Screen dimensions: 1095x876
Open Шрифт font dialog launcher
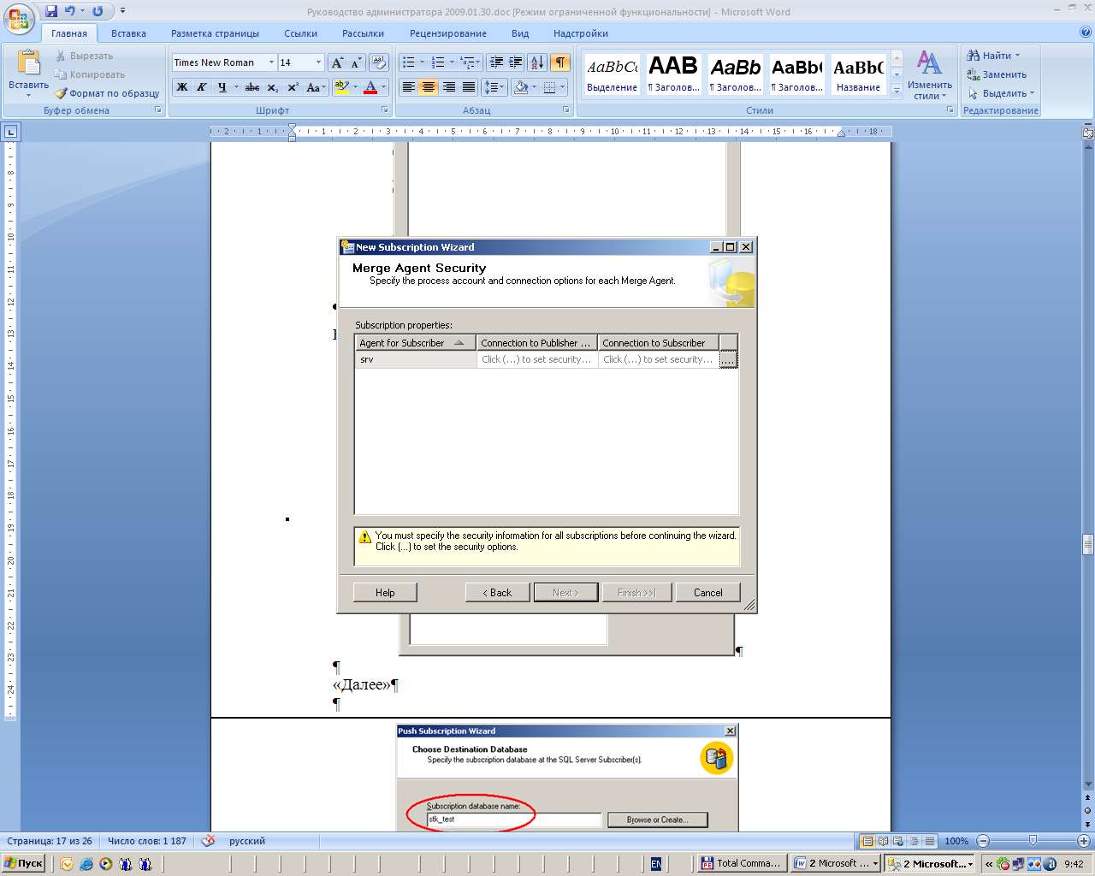coord(387,110)
